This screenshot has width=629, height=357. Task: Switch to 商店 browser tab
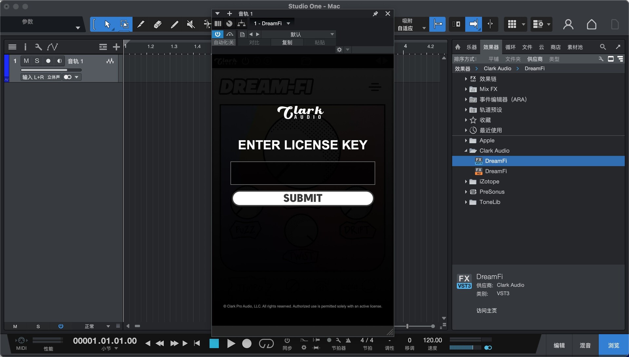point(555,47)
